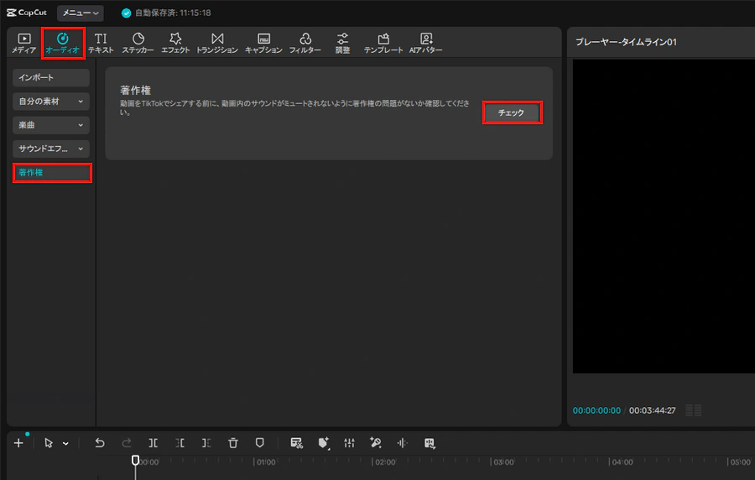Viewport: 755px width, 480px height.
Task: Click the 04:00 mark on timeline ruler
Action: point(622,462)
